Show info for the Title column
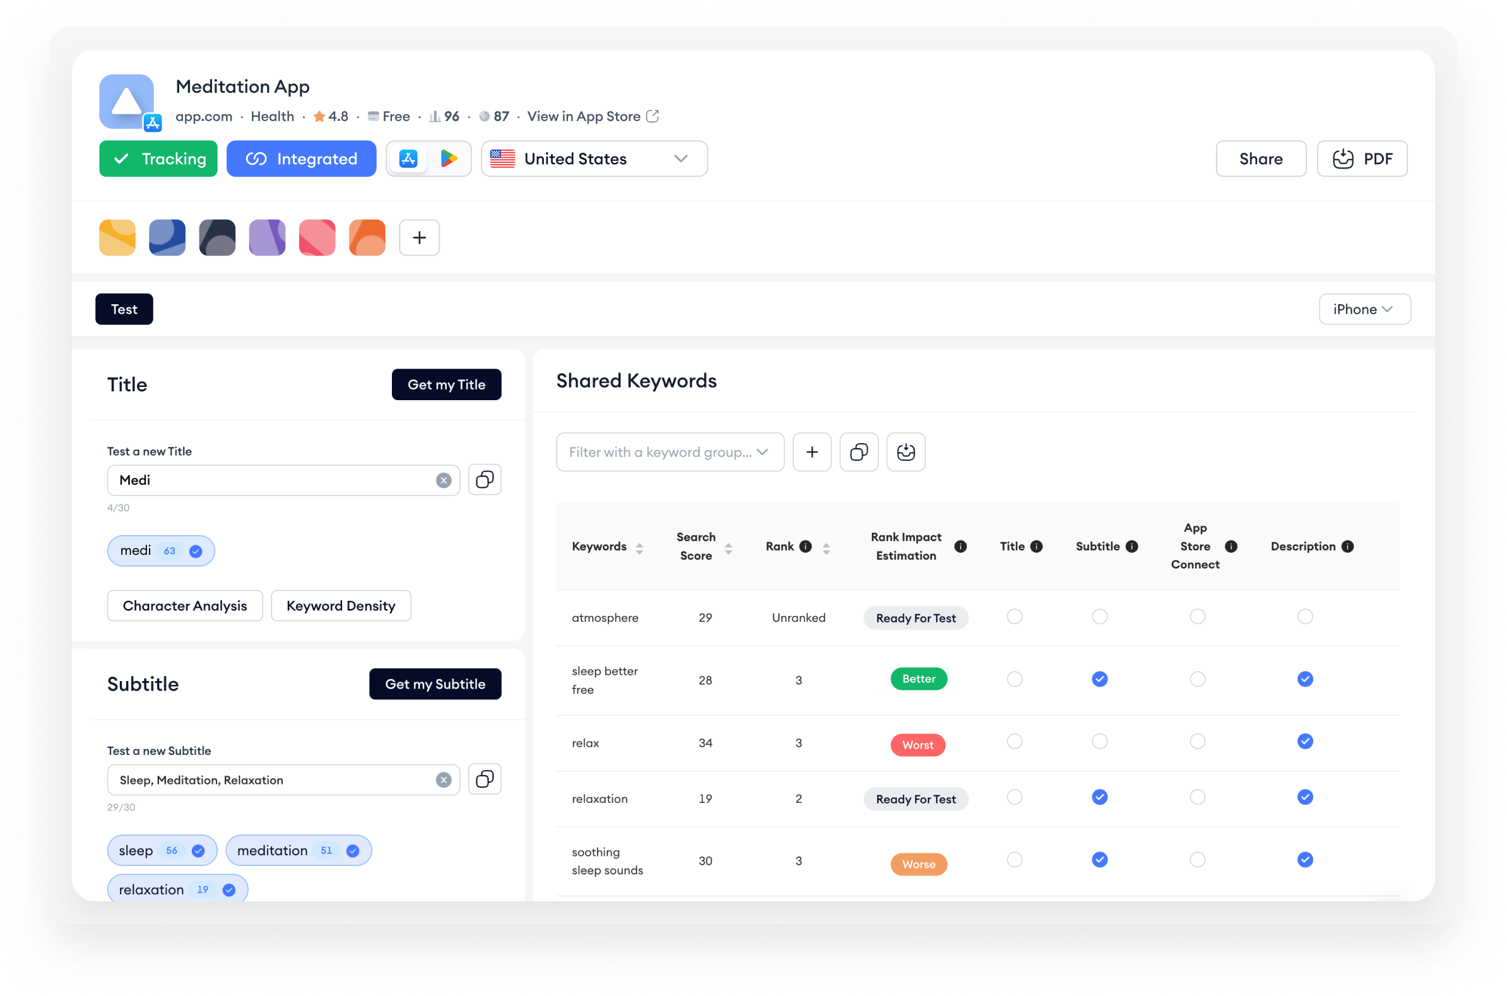Screen dimensions: 1507x996 tap(1036, 546)
